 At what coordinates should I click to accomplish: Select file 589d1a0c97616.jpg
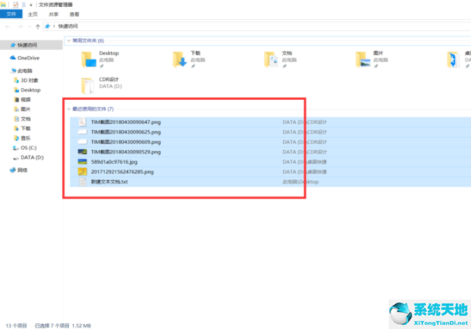(x=270, y=162)
